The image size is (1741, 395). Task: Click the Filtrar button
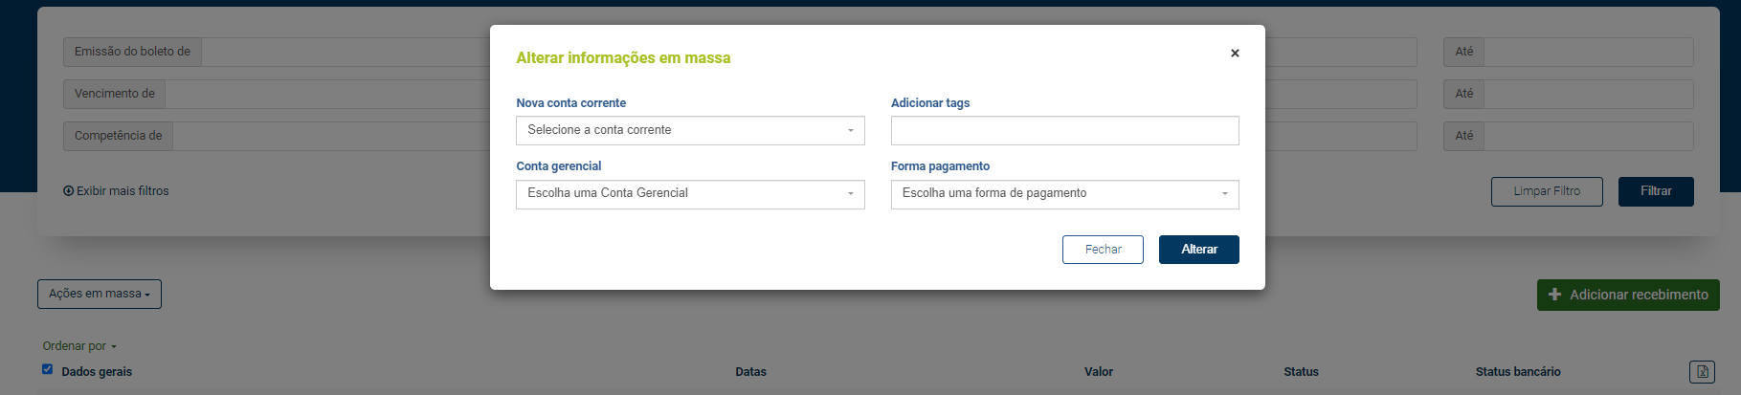(x=1656, y=191)
